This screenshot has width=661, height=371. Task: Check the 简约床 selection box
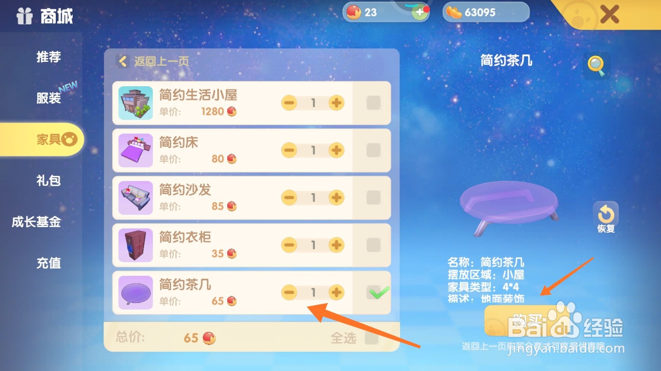pos(373,150)
